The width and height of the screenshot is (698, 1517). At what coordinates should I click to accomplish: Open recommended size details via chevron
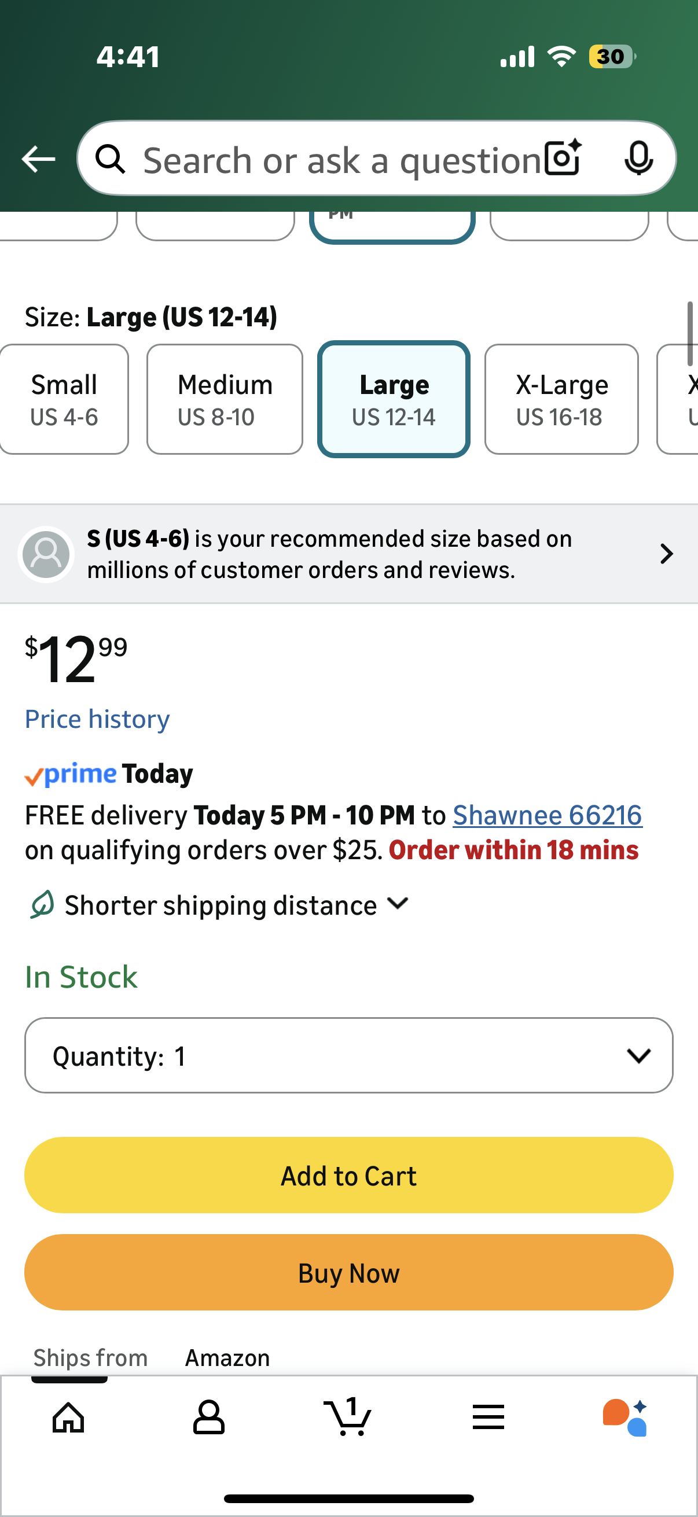click(x=666, y=554)
